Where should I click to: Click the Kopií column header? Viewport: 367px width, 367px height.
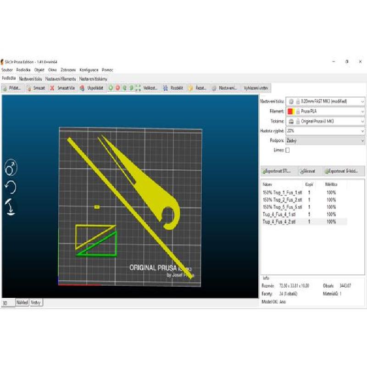point(309,185)
